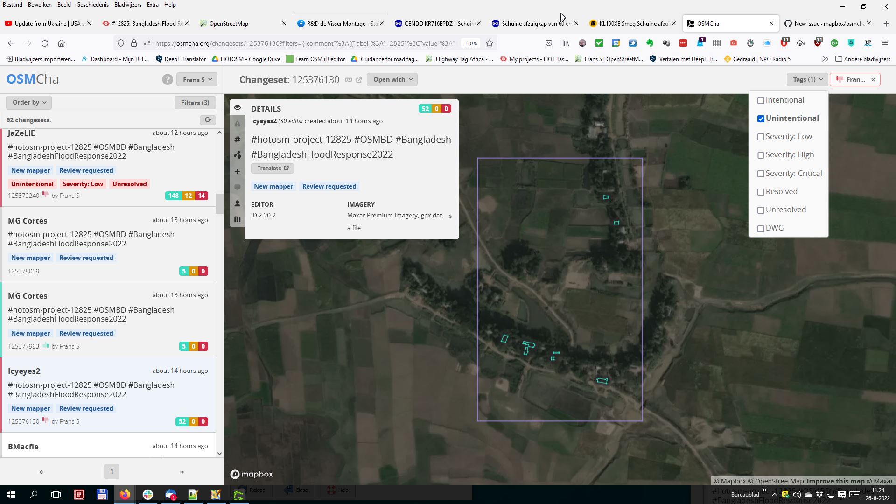Image resolution: width=896 pixels, height=504 pixels.
Task: Click the geometry changes sidebar icon
Action: click(238, 155)
